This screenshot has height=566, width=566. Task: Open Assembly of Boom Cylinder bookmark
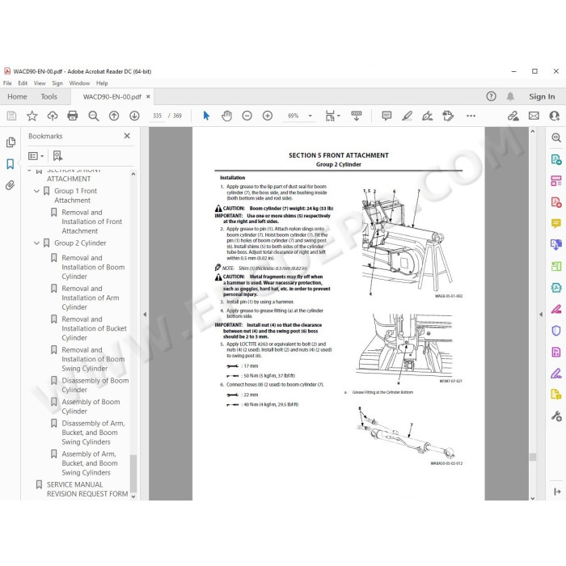coord(91,407)
